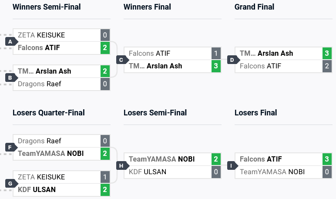336x199 pixels.
Task: Click the Grand Final heading
Action: click(x=255, y=7)
